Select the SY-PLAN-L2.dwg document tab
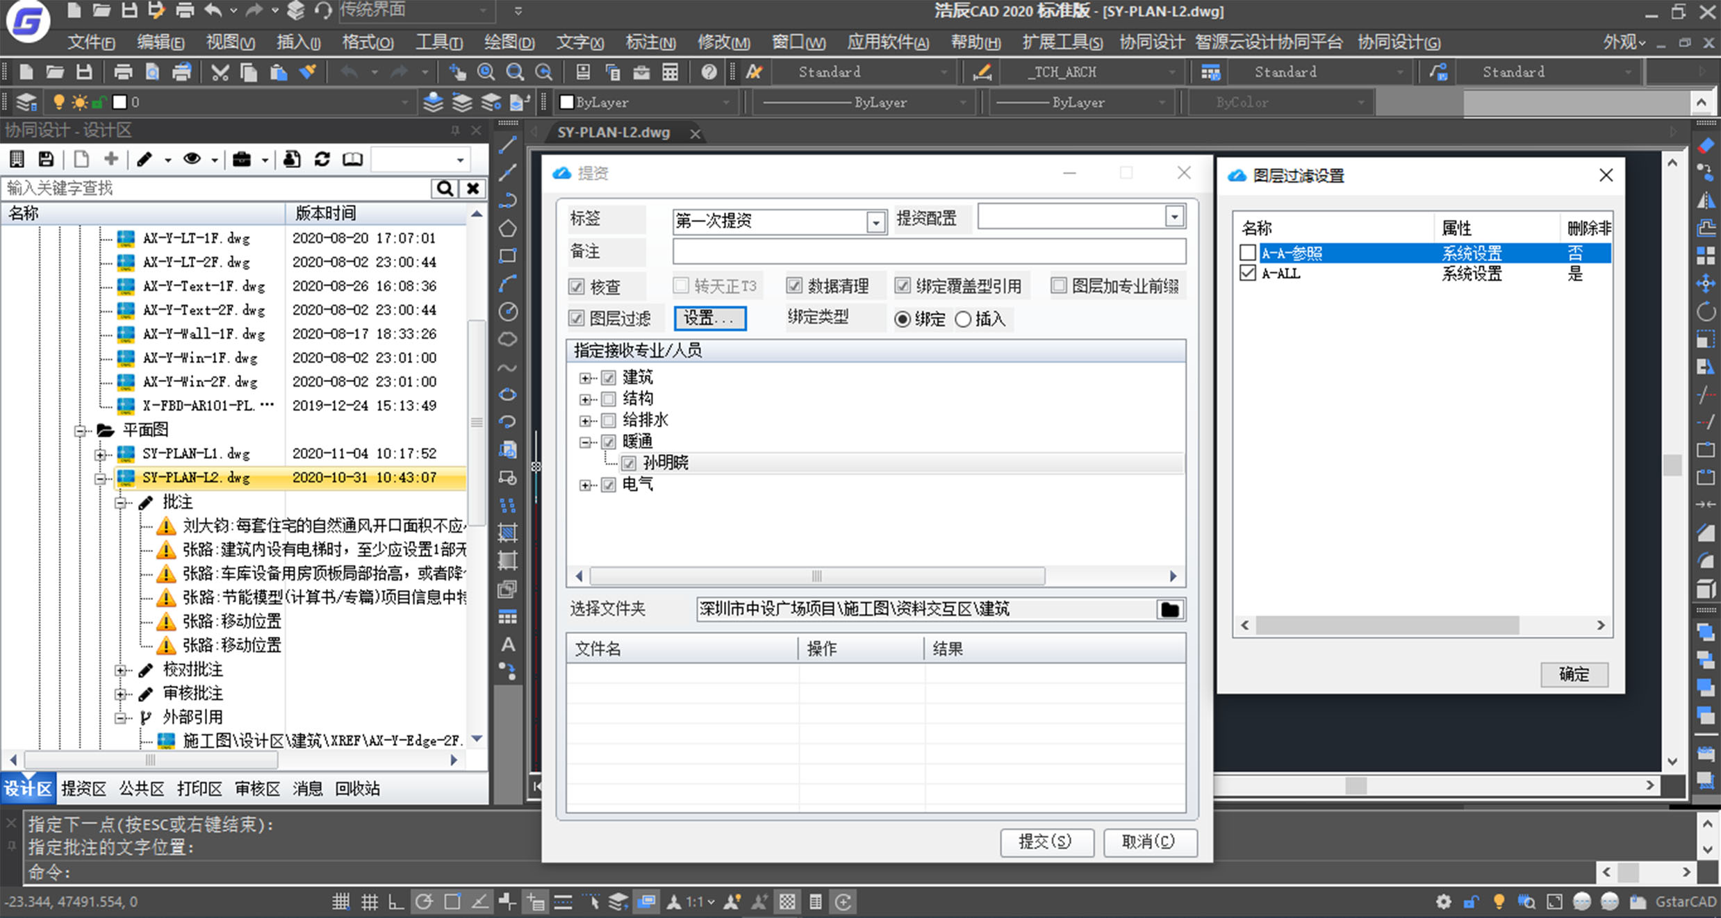 614,132
